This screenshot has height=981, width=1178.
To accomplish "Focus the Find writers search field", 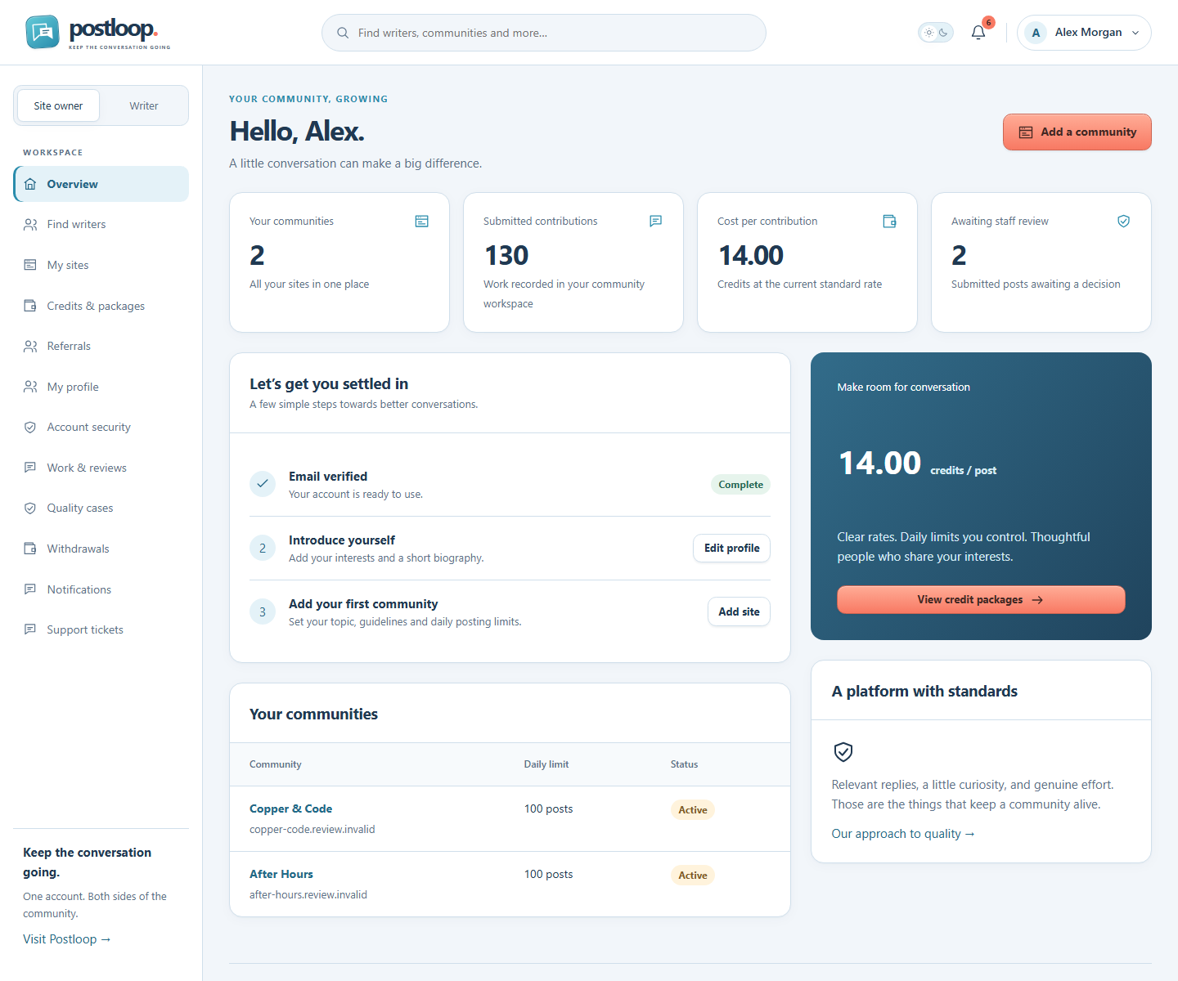I will click(544, 33).
